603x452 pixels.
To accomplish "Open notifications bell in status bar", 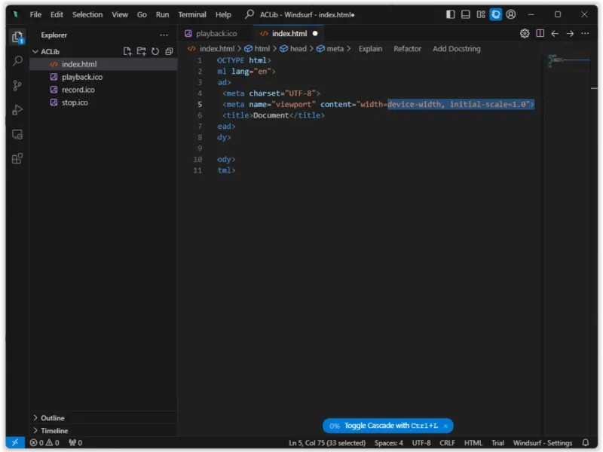I will [586, 442].
